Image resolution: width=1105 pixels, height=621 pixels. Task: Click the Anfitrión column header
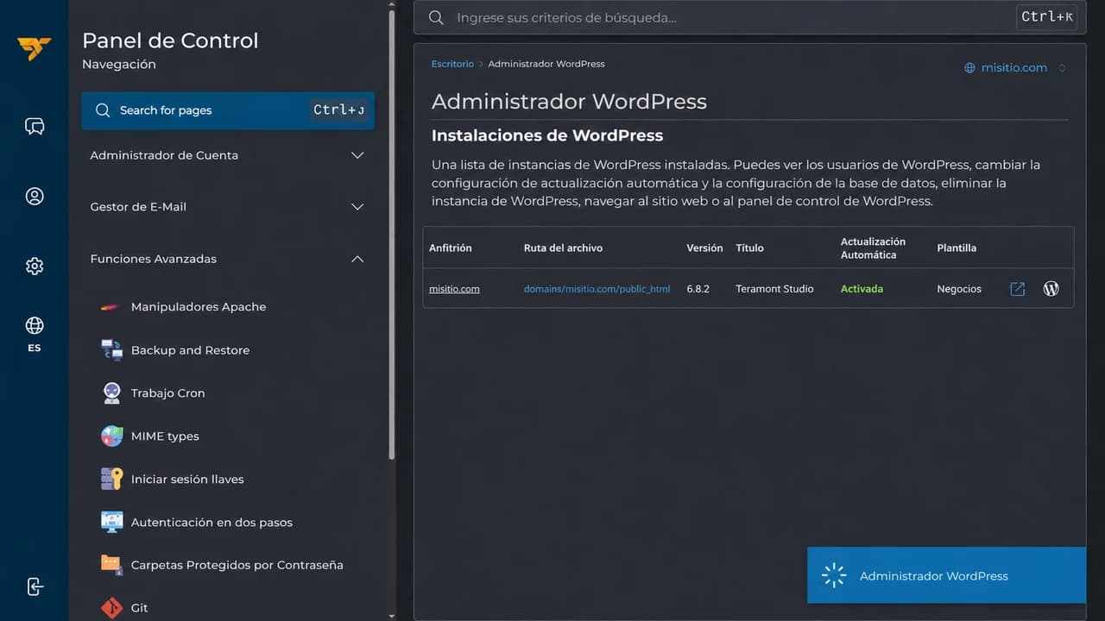[x=451, y=248]
